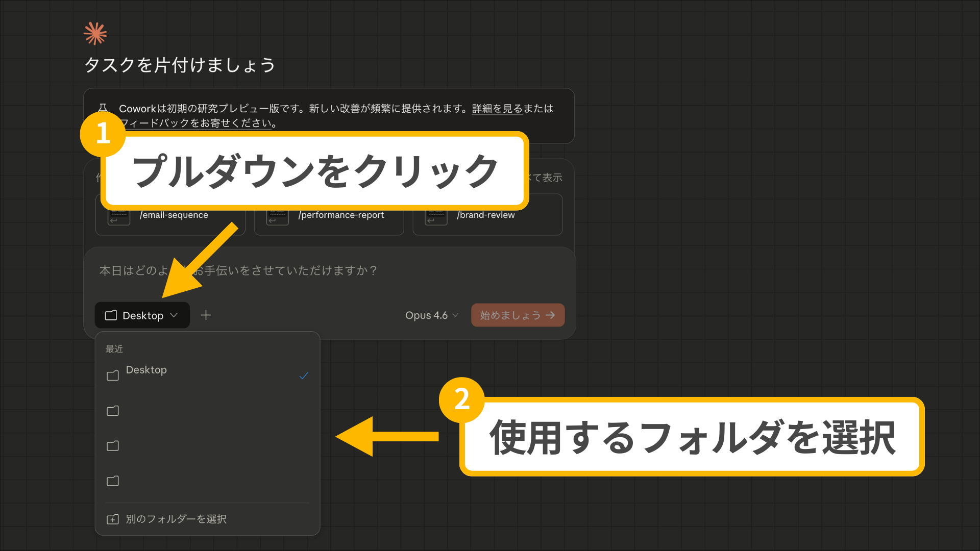Viewport: 980px width, 551px height.
Task: Open the 詳細を見る link
Action: 496,109
